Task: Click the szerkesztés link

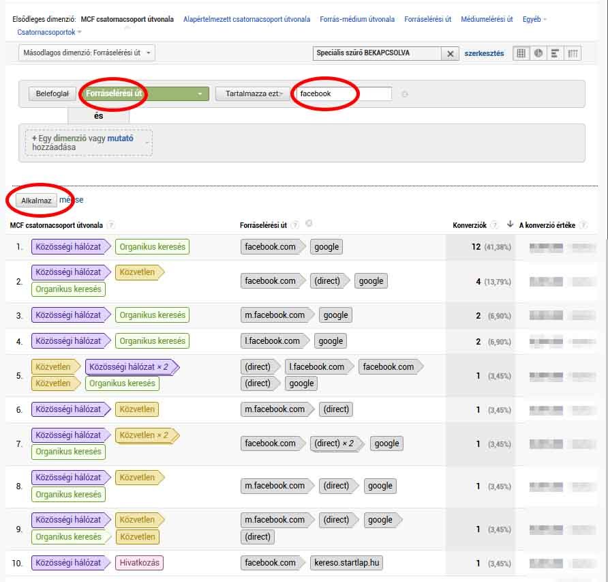Action: click(484, 53)
